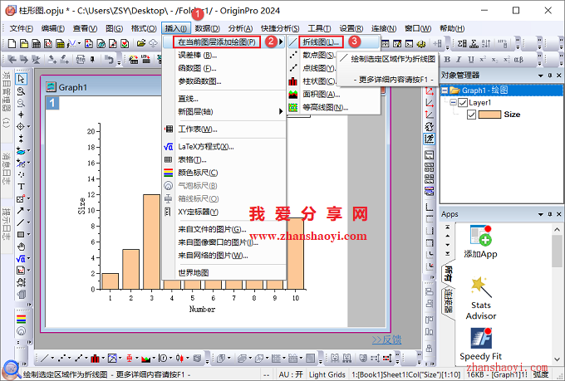Click the New Folder toolbar icon

click(x=24, y=43)
